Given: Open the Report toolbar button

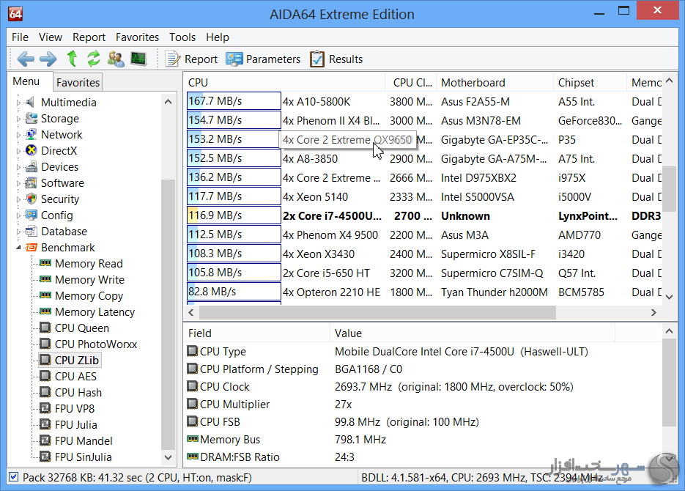Looking at the screenshot, I should click(x=191, y=59).
